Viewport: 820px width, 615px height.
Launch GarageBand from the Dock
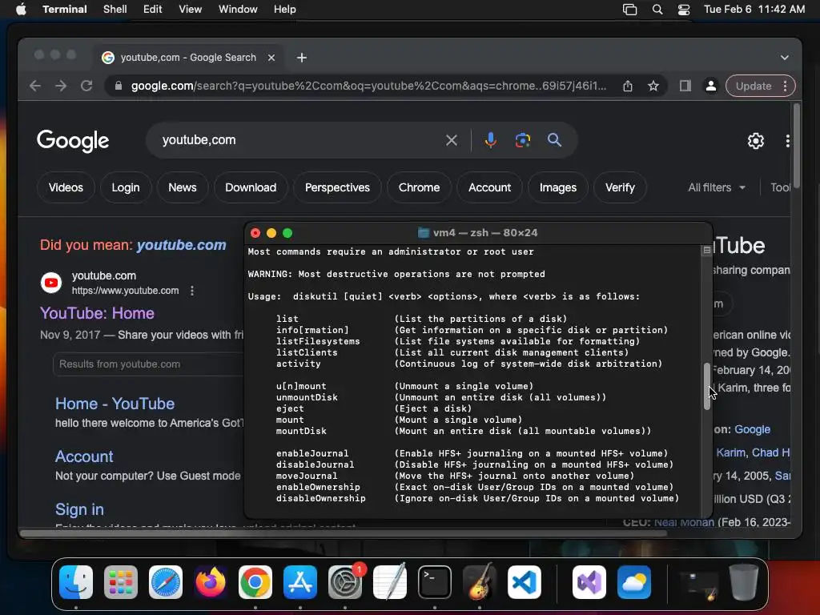click(x=480, y=582)
